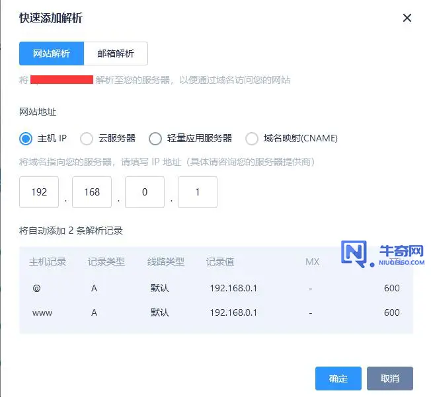The image size is (431, 397).
Task: Select the 域名映射(CNAME) radio option
Action: coord(252,139)
